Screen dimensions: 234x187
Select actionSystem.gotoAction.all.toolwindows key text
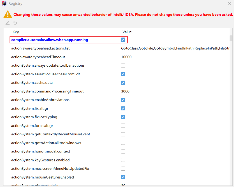click(46, 143)
